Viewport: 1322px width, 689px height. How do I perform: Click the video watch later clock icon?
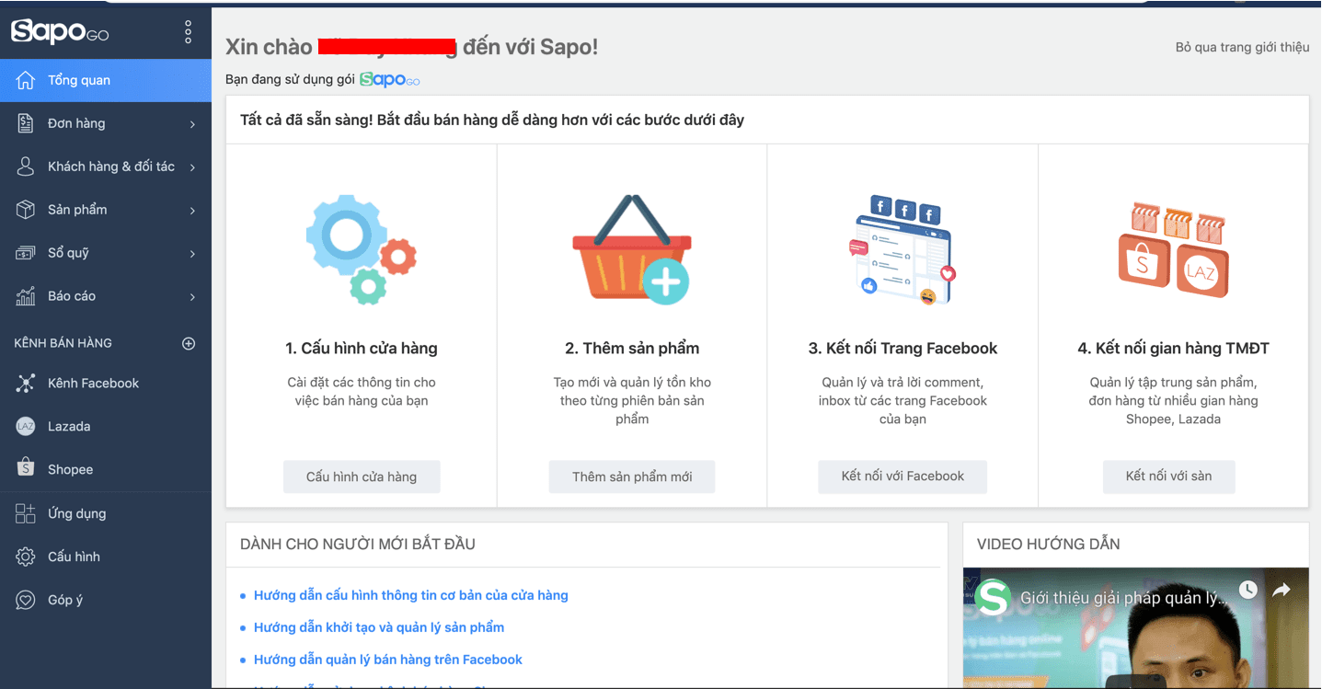click(1247, 590)
